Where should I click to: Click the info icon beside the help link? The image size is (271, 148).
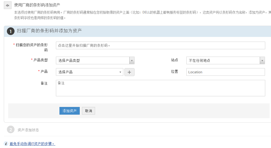pyautogui.click(x=6, y=144)
